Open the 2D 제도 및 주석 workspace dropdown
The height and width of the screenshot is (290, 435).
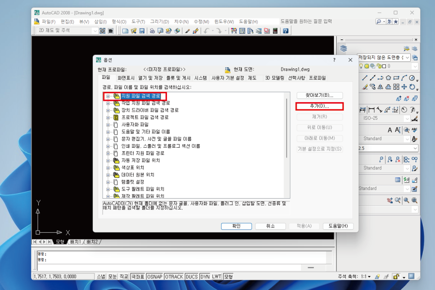click(x=95, y=31)
